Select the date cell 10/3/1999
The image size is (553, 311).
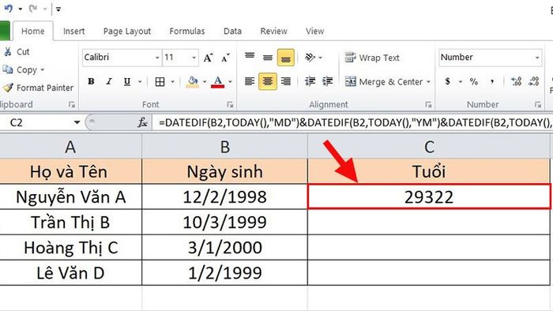click(224, 222)
